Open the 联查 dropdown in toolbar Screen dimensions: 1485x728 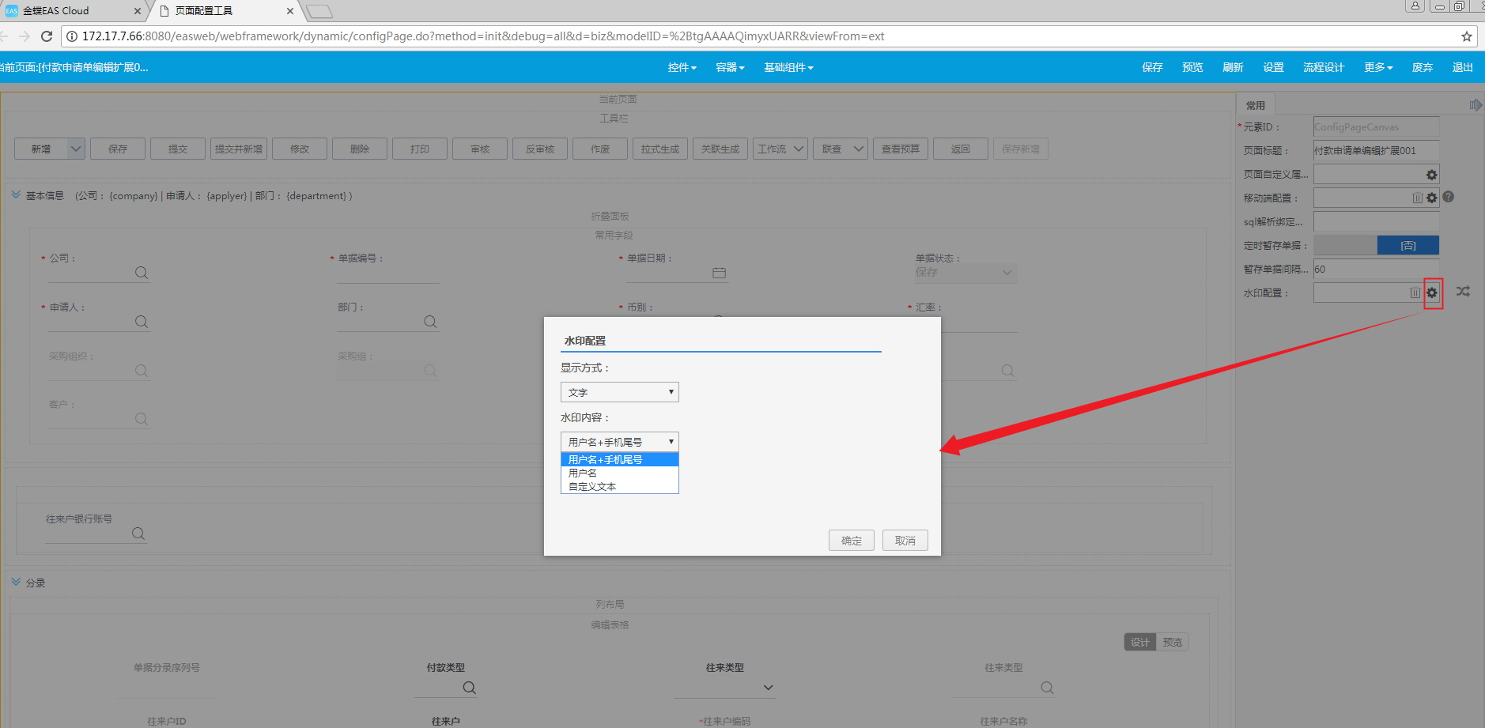click(x=841, y=149)
